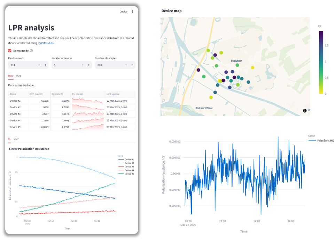
Task: Decrease Number of samples with minus
Action: [126, 65]
